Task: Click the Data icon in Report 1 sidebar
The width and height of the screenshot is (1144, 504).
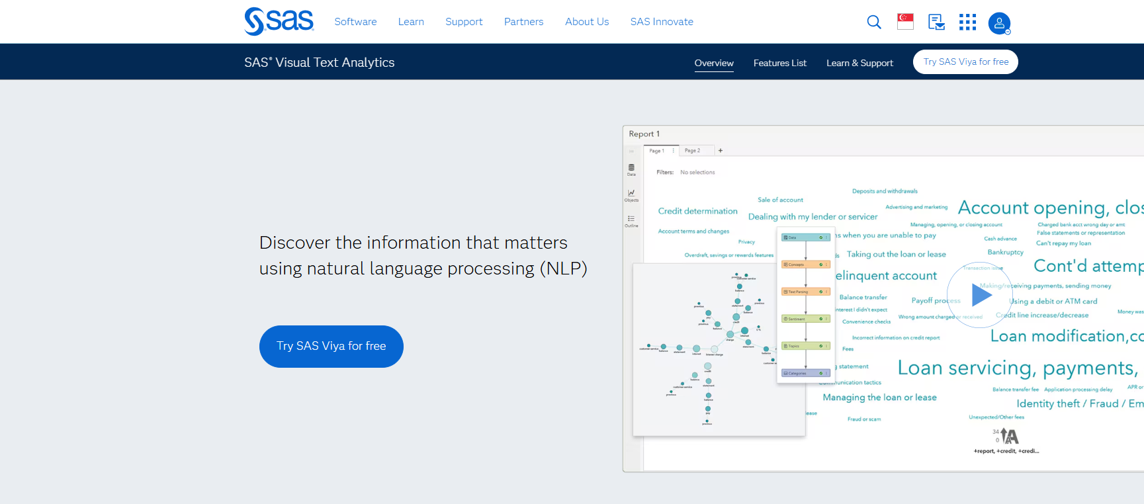Action: (x=631, y=169)
